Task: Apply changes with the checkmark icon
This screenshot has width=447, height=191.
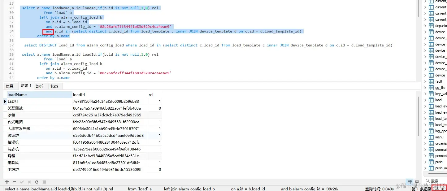Action: [22, 182]
